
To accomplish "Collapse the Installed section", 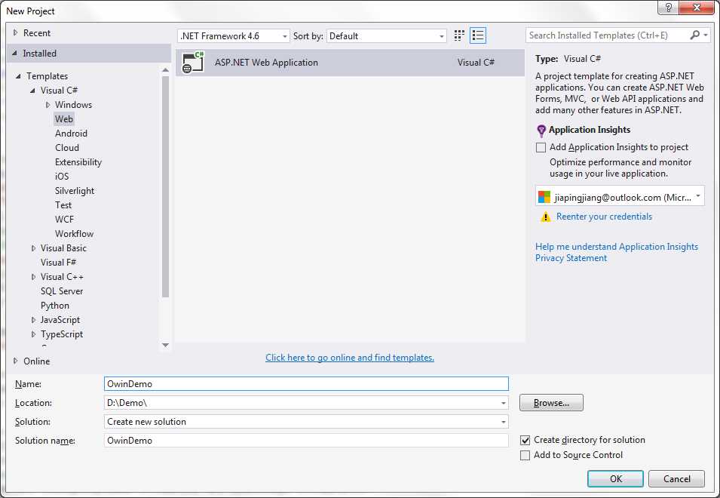I will coord(14,54).
